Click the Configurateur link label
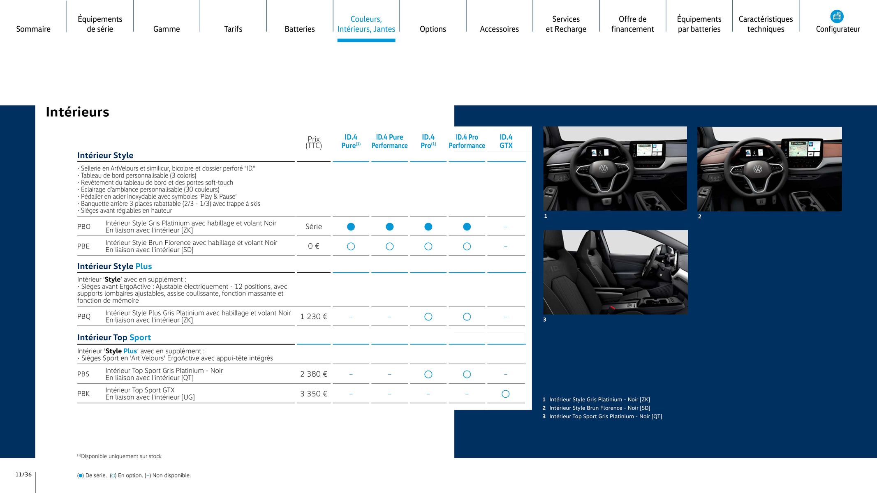 click(838, 29)
